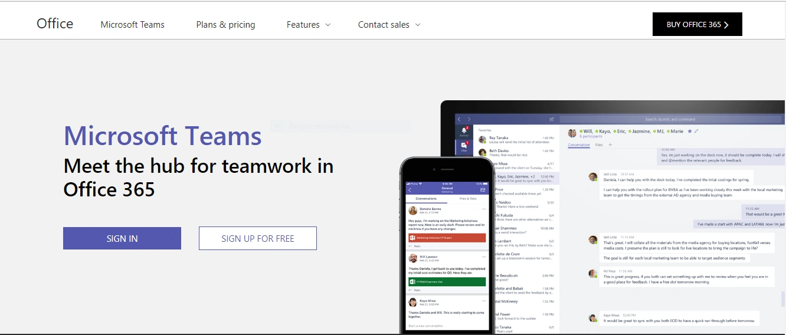Switch to the Conversation tab
Image resolution: width=786 pixels, height=335 pixels.
click(x=578, y=144)
